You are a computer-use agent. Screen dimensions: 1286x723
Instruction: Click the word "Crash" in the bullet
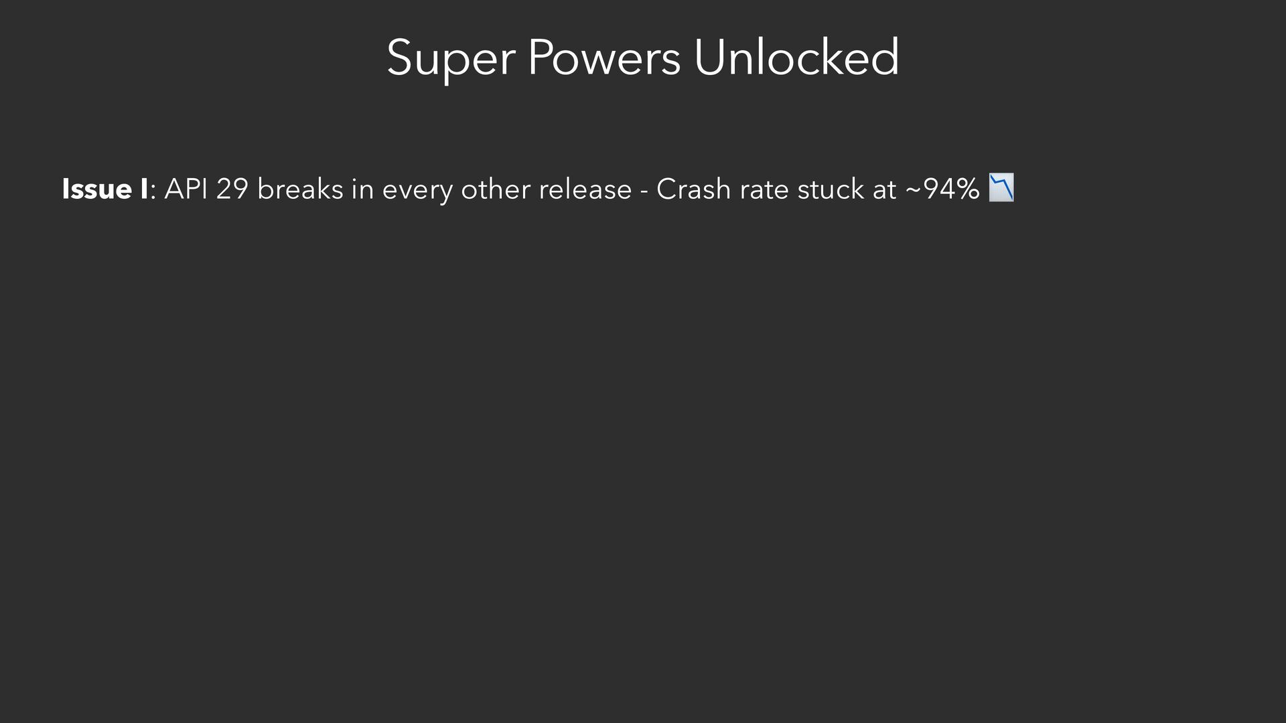coord(693,189)
